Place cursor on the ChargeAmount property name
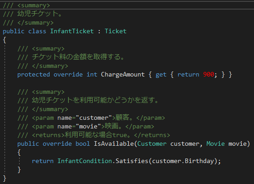This screenshot has width=254, height=184. click(x=122, y=74)
